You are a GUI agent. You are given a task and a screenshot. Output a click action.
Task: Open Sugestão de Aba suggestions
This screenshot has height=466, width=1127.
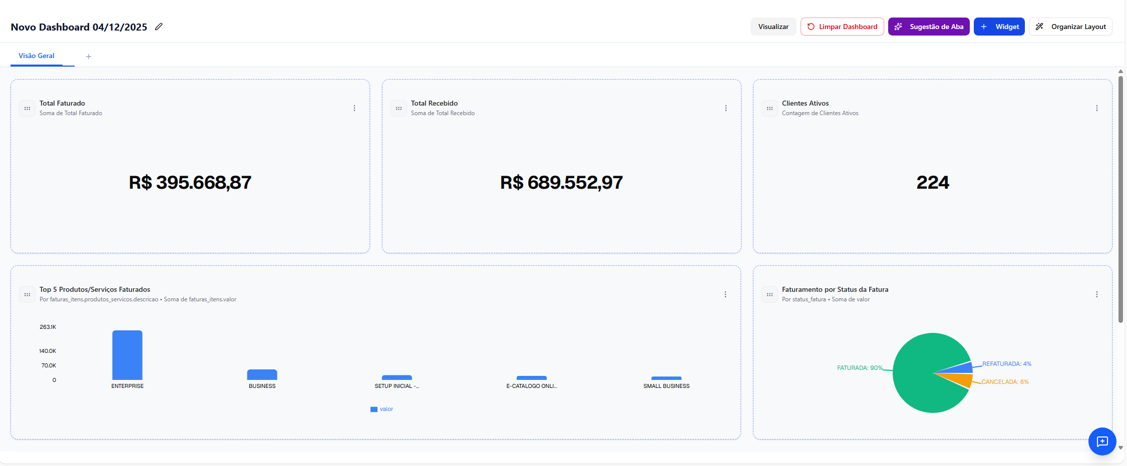tap(929, 27)
